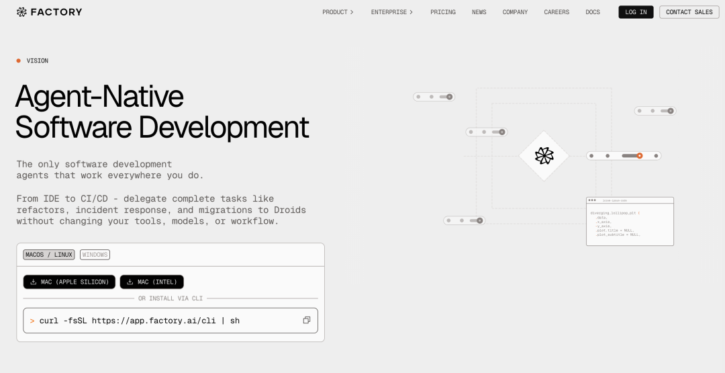Image resolution: width=725 pixels, height=373 pixels.
Task: Select the macOS / Linux platform toggle
Action: pyautogui.click(x=49, y=255)
